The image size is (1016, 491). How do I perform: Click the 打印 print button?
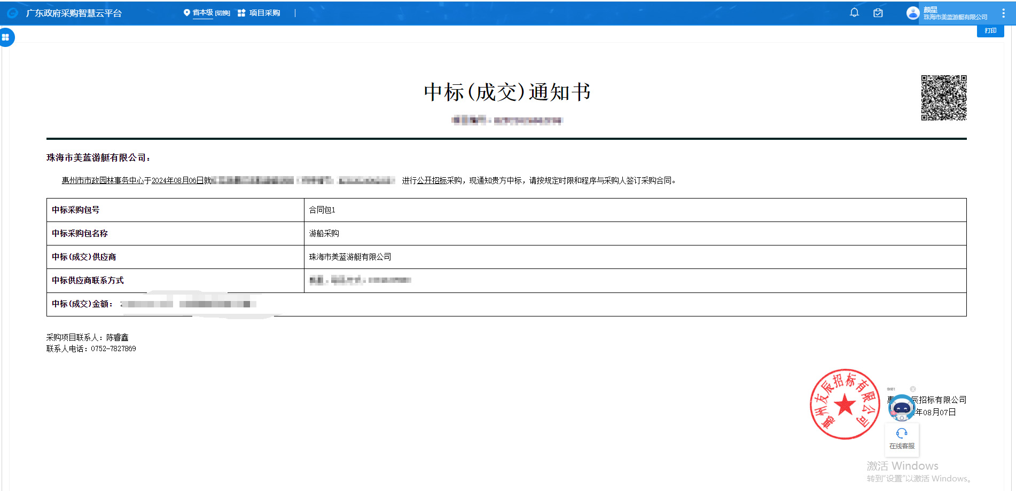pos(990,31)
